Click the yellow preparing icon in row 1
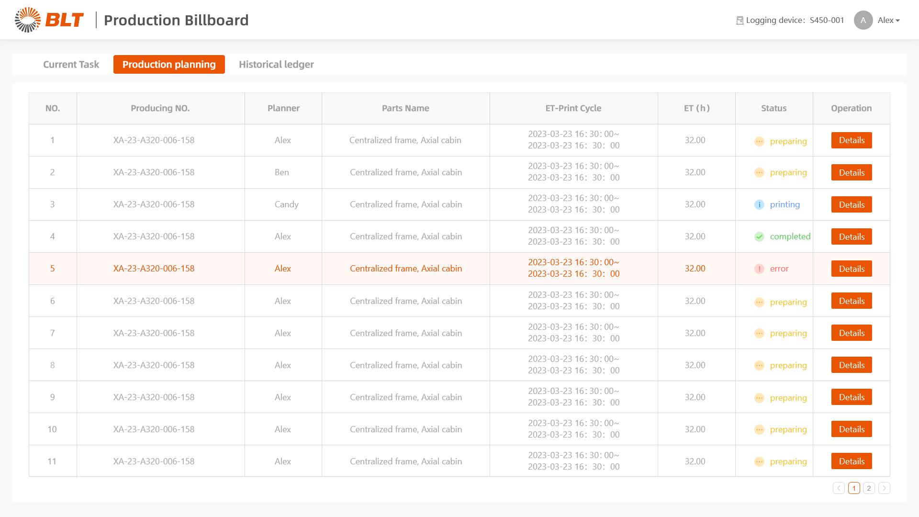This screenshot has height=517, width=919. coord(759,141)
